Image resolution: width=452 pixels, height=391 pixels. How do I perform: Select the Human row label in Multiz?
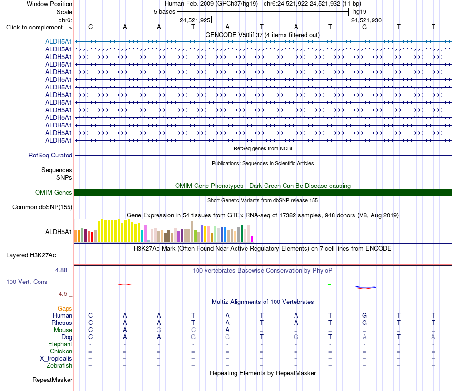tap(62, 315)
